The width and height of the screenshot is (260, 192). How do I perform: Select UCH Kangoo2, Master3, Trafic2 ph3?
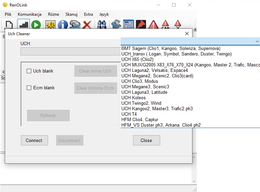click(x=190, y=108)
